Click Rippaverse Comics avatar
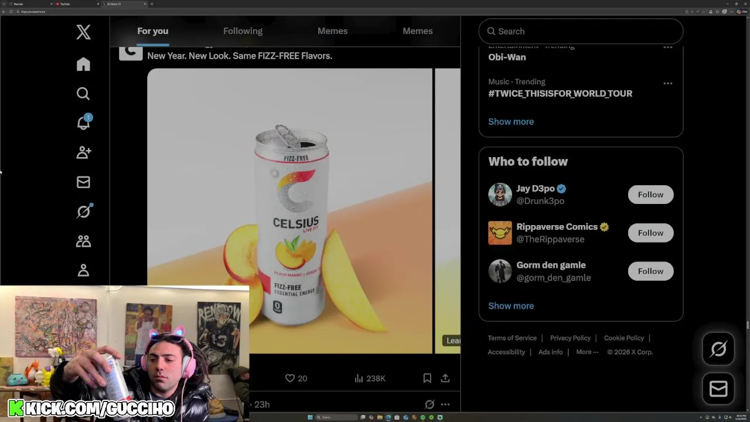Image resolution: width=750 pixels, height=422 pixels. (x=500, y=233)
